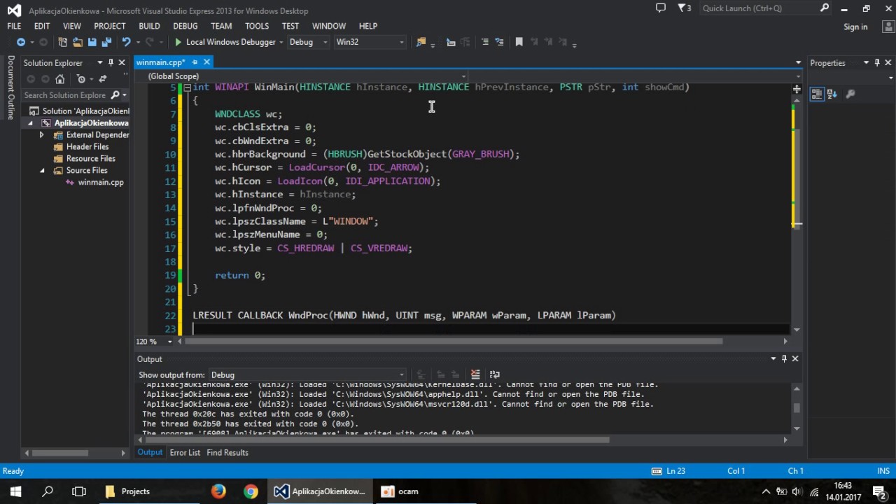
Task: Click the Quick Launch search magnifier
Action: click(825, 8)
